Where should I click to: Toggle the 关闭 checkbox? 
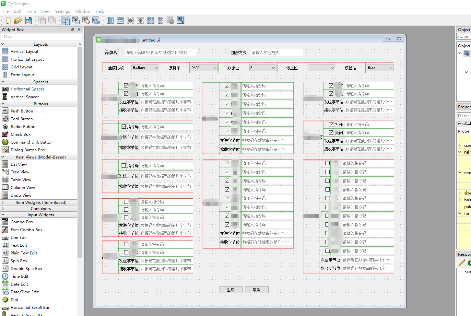click(x=331, y=132)
